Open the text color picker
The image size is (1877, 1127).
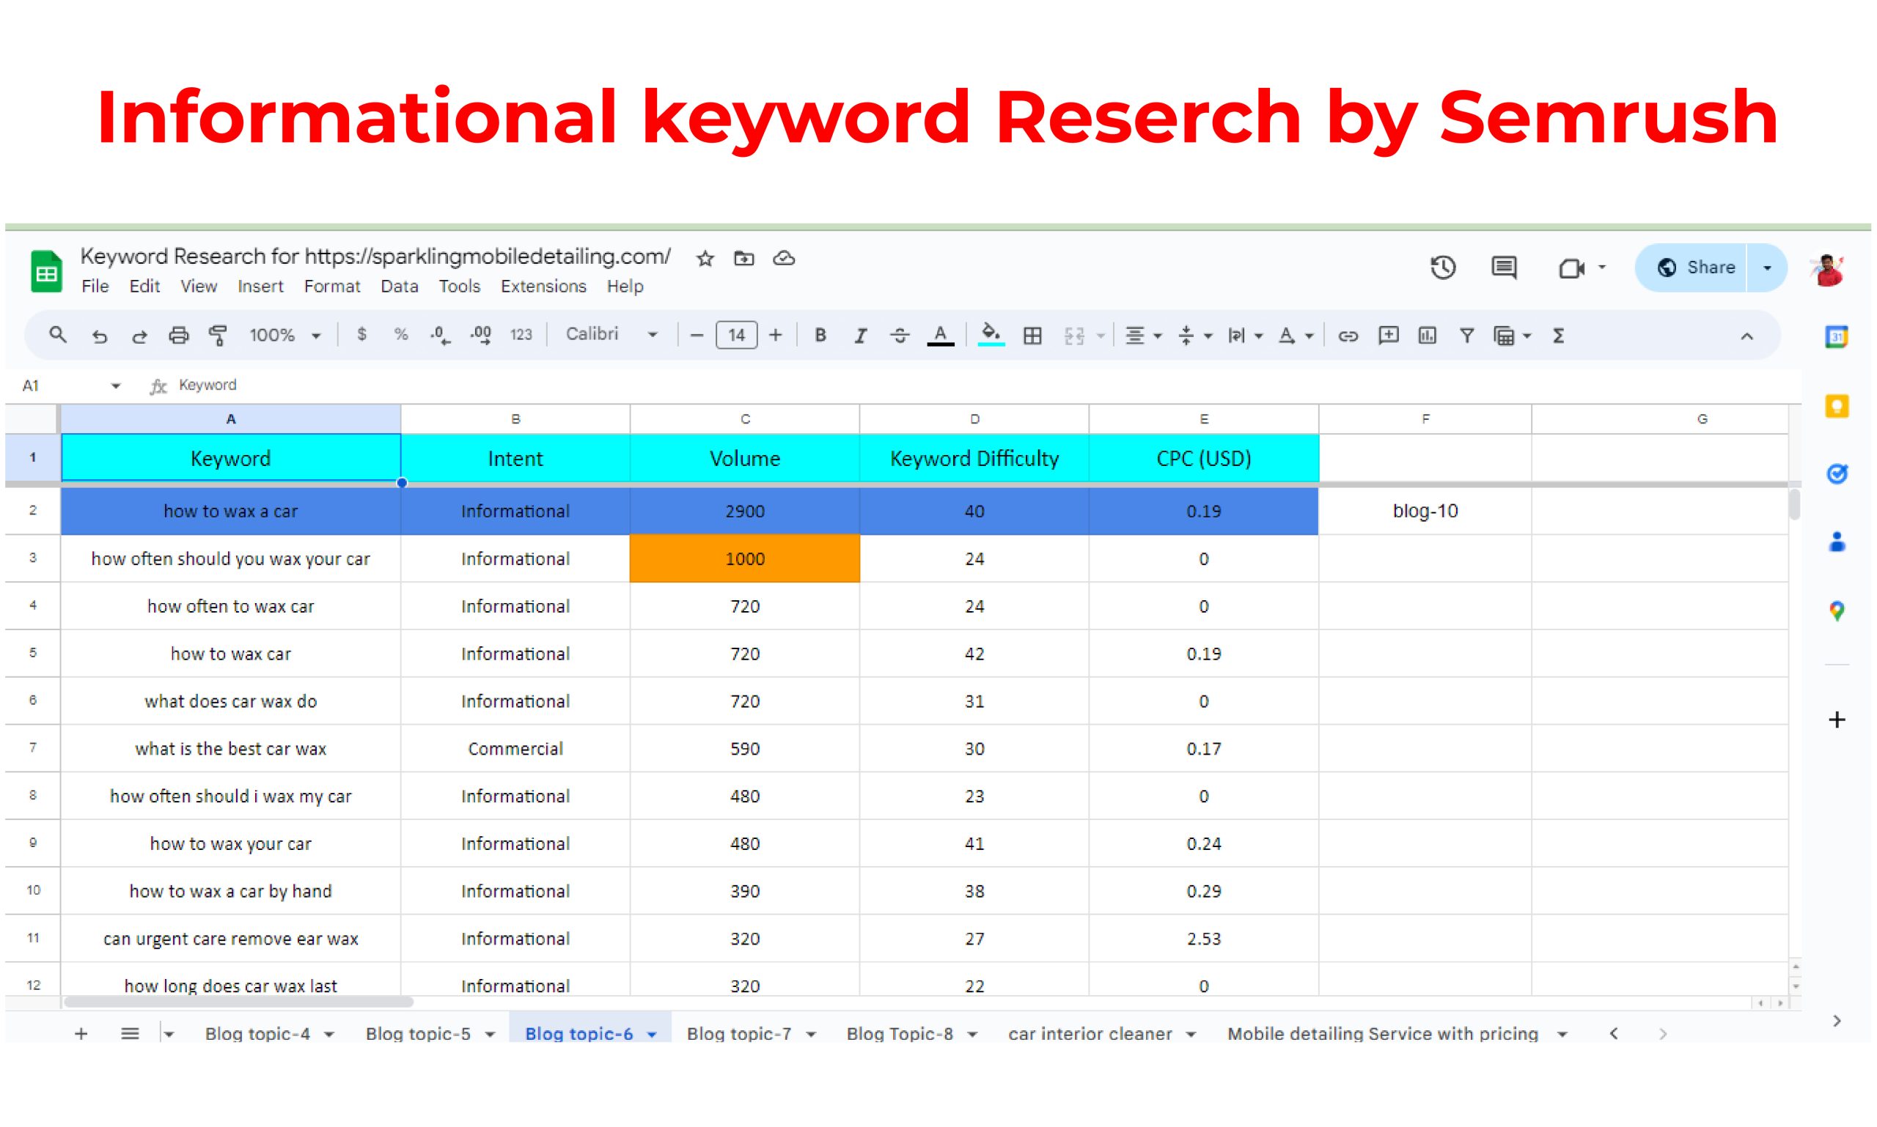[x=940, y=335]
